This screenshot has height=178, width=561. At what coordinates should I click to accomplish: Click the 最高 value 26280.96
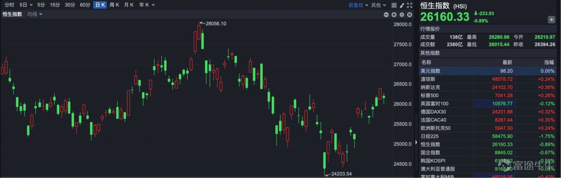[499, 37]
